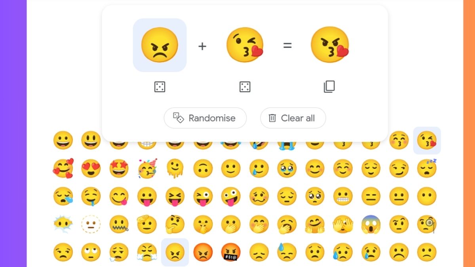Click the Randomise button
The width and height of the screenshot is (475, 267).
tap(205, 118)
